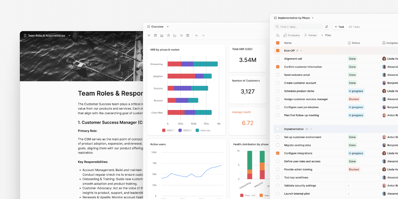Viewport: 398px width, 199px height.
Task: Check the Send welcome email task
Action: click(x=278, y=75)
